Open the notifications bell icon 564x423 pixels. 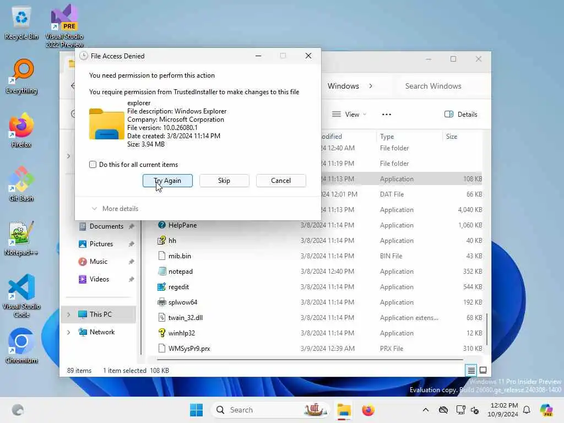[527, 410]
